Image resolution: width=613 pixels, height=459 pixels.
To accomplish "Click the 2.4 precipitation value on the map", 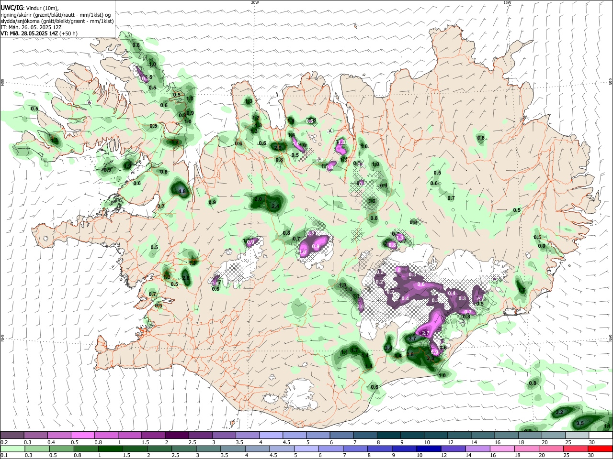I will pyautogui.click(x=275, y=206).
